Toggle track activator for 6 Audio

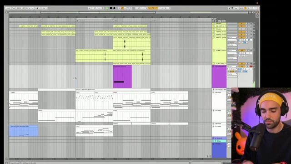(x=241, y=29)
